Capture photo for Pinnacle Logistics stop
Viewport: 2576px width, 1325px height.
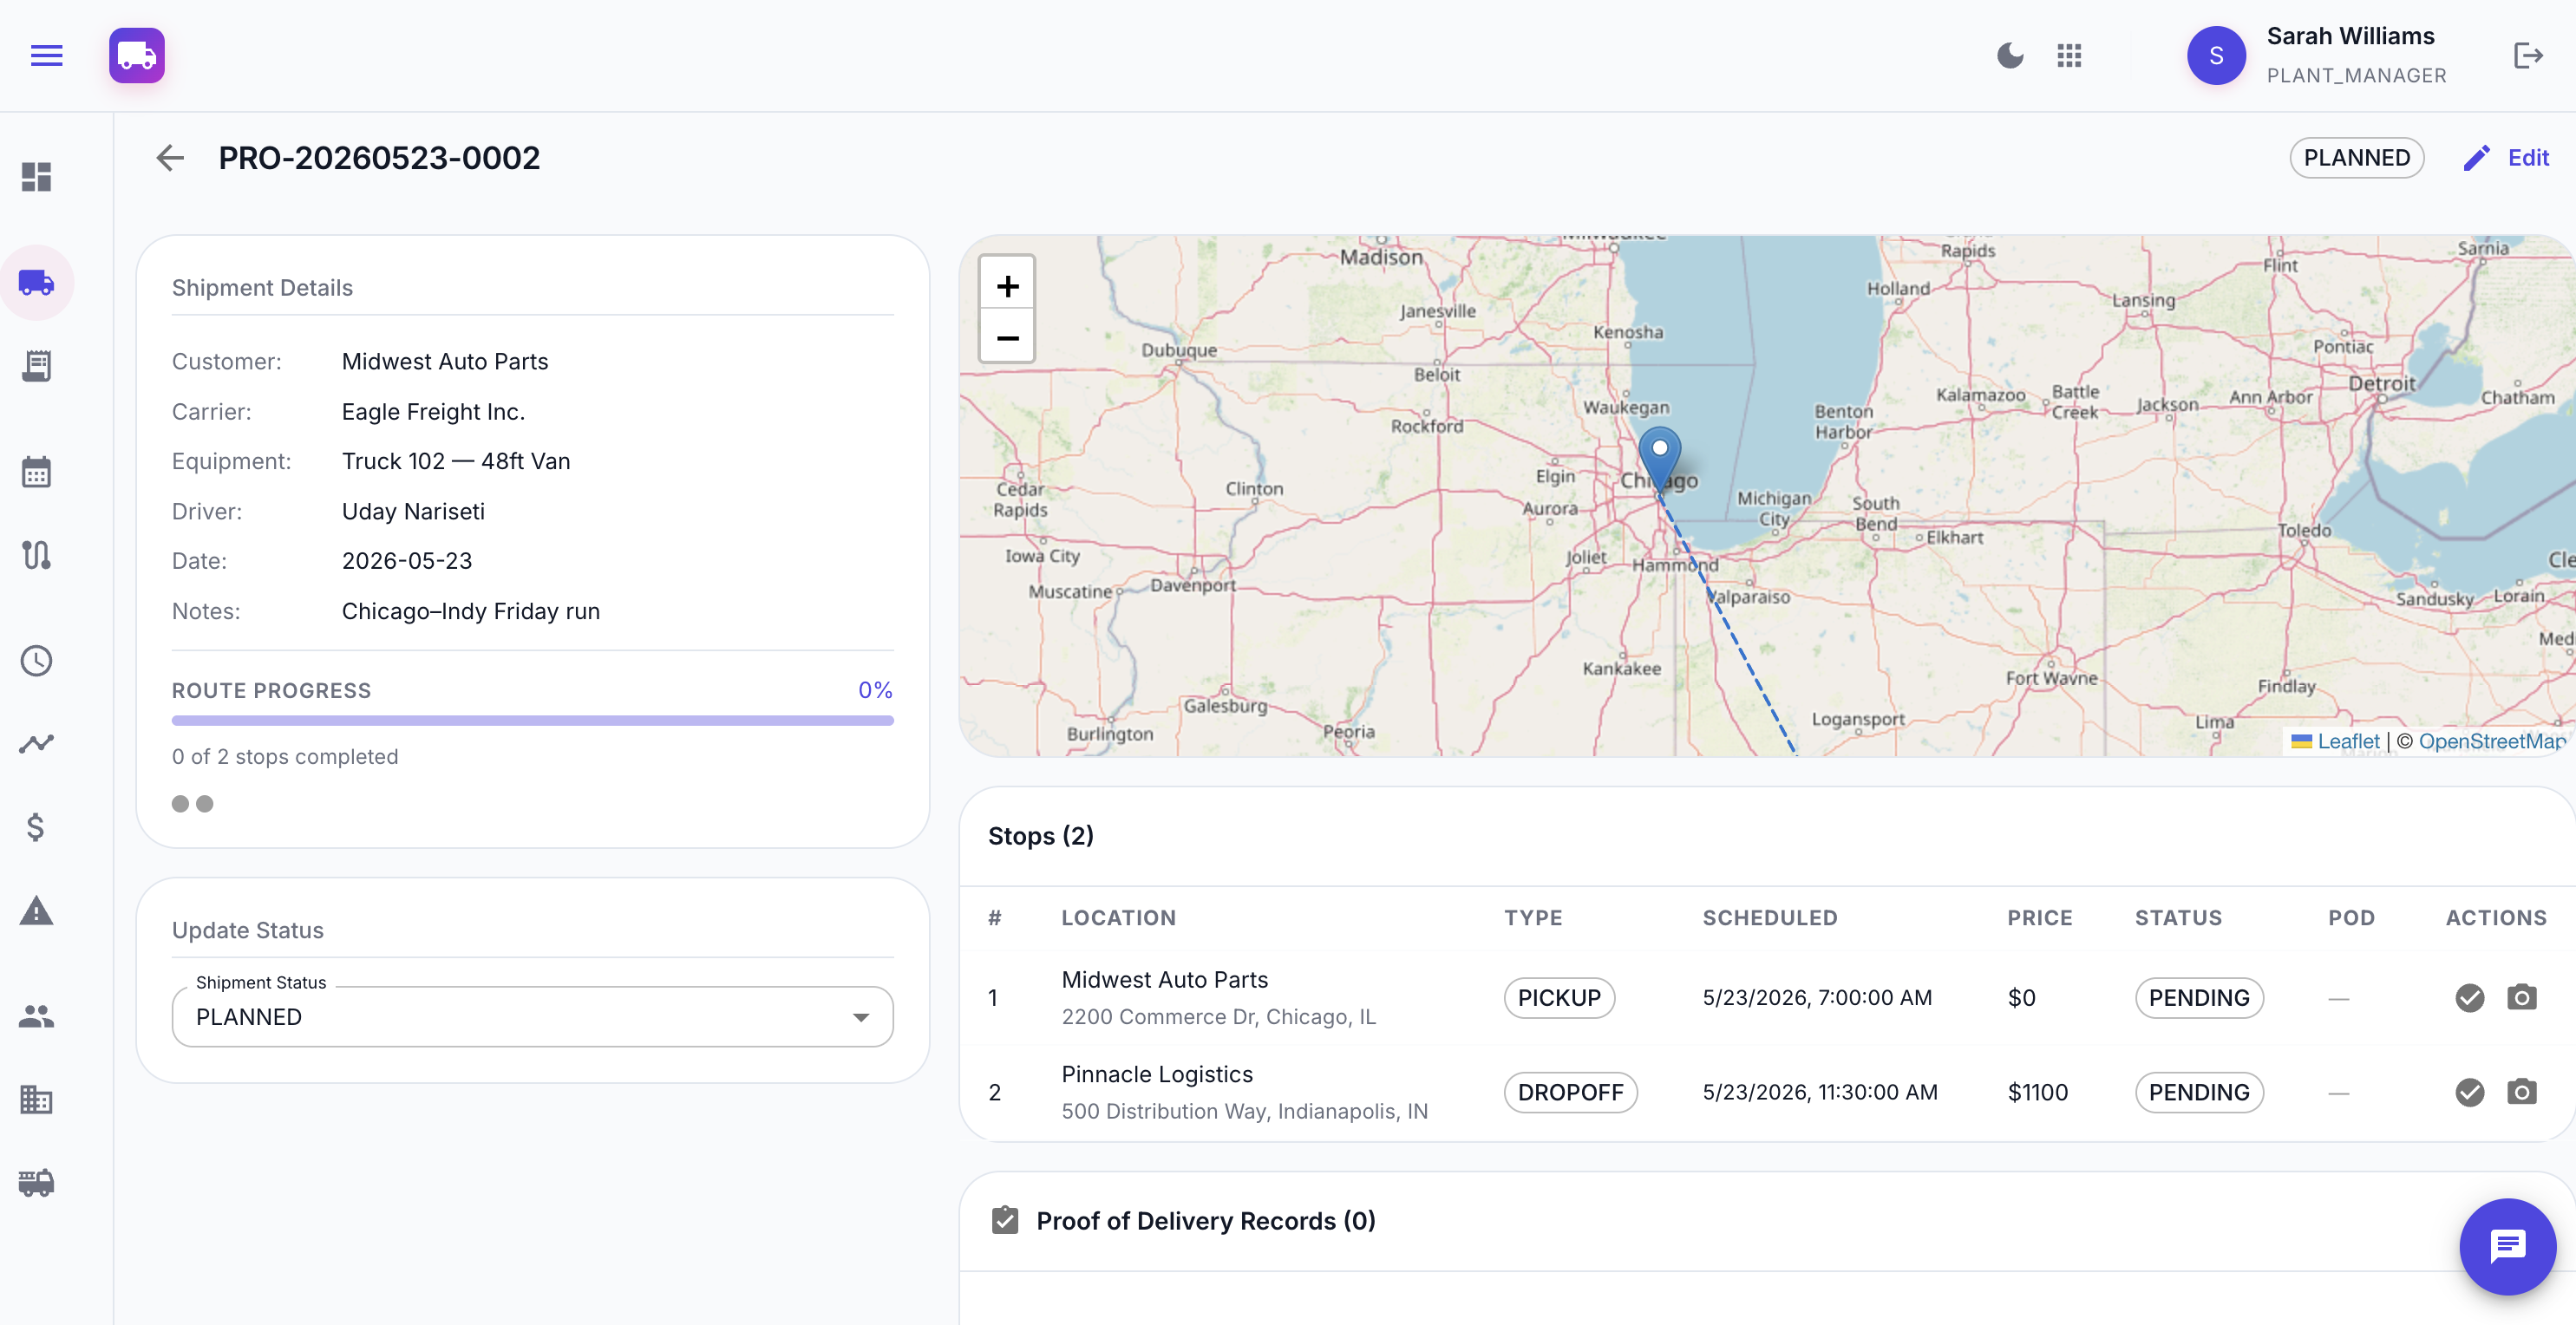[2521, 1091]
